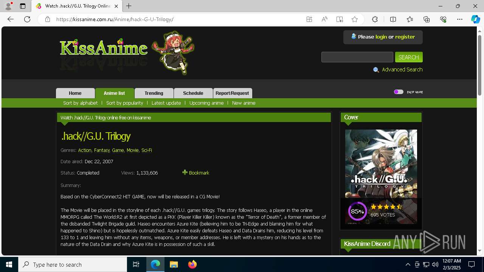Click the Movie genre link
484x272 pixels.
(x=132, y=150)
